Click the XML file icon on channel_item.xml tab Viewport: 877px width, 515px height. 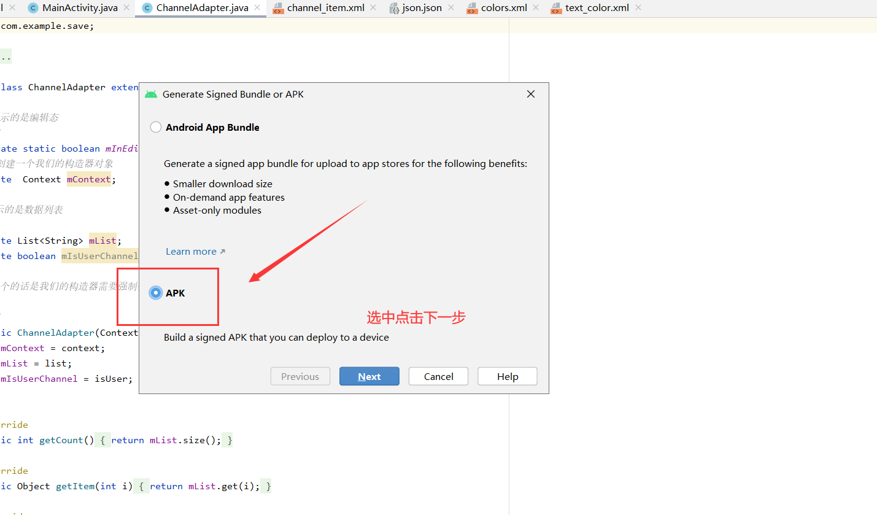(x=279, y=8)
